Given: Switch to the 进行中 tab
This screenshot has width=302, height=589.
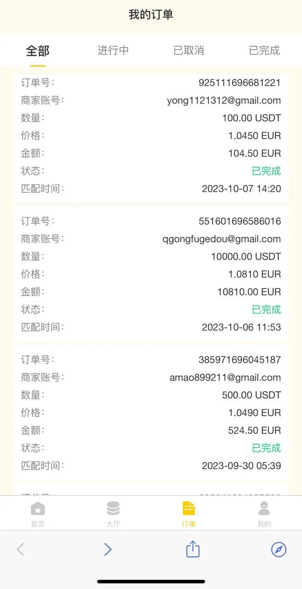Looking at the screenshot, I should (x=113, y=51).
